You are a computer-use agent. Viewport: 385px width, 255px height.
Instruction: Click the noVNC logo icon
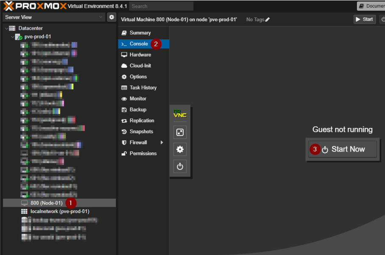(180, 114)
